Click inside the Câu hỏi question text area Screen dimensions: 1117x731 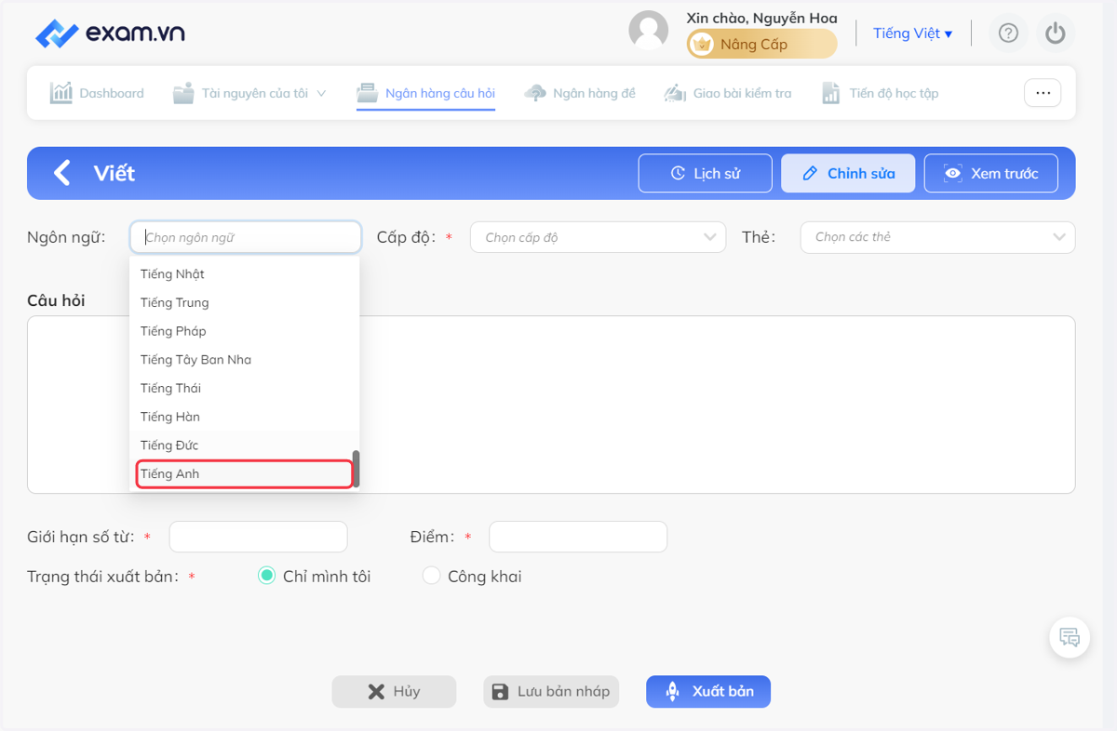[x=551, y=405]
